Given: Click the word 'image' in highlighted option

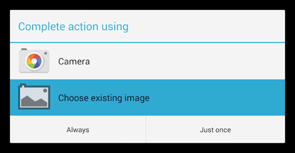Looking at the screenshot, I should (137, 98).
